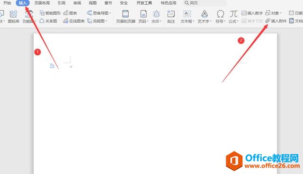Image resolution: width=303 pixels, height=174 pixels.
Task: Click the 关系图 relationship diagram button
Action: [48, 21]
